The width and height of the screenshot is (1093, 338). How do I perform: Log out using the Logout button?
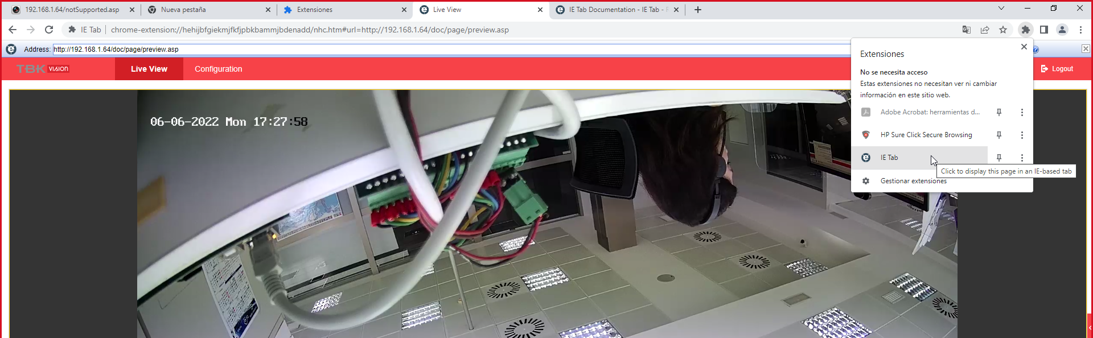point(1057,69)
